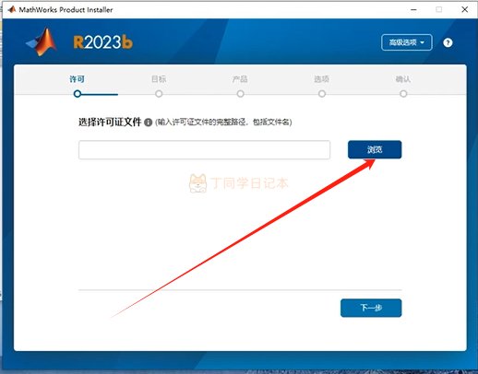Select the 选项 step tab
478x374 pixels.
click(x=322, y=79)
